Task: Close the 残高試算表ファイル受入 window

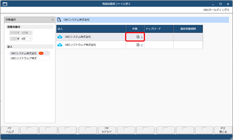Action: (228, 4)
